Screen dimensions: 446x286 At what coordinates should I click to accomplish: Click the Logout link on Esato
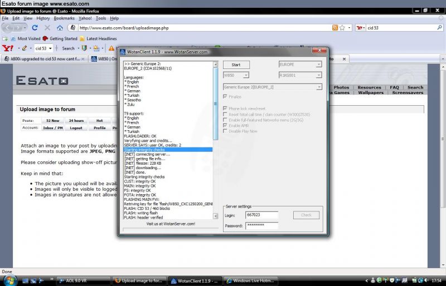[x=76, y=128]
